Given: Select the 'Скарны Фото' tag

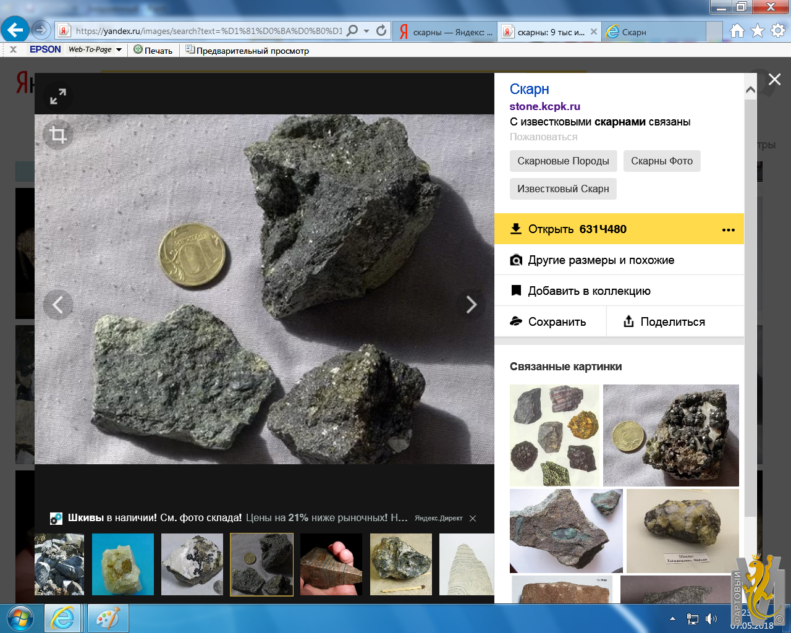Looking at the screenshot, I should [662, 161].
